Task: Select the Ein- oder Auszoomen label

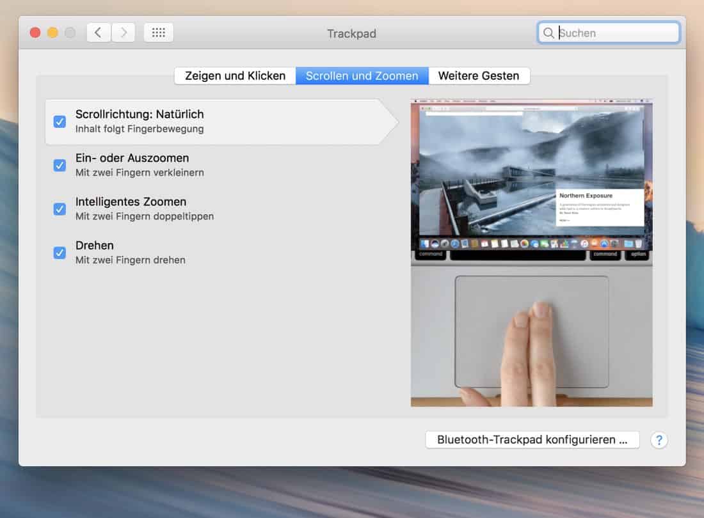Action: 132,158
